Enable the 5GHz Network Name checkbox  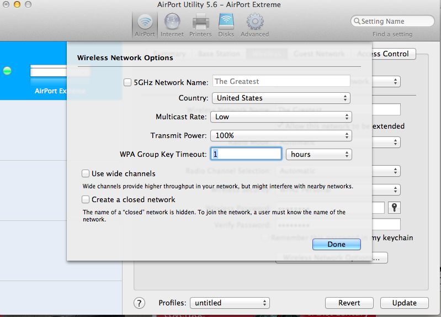point(127,82)
